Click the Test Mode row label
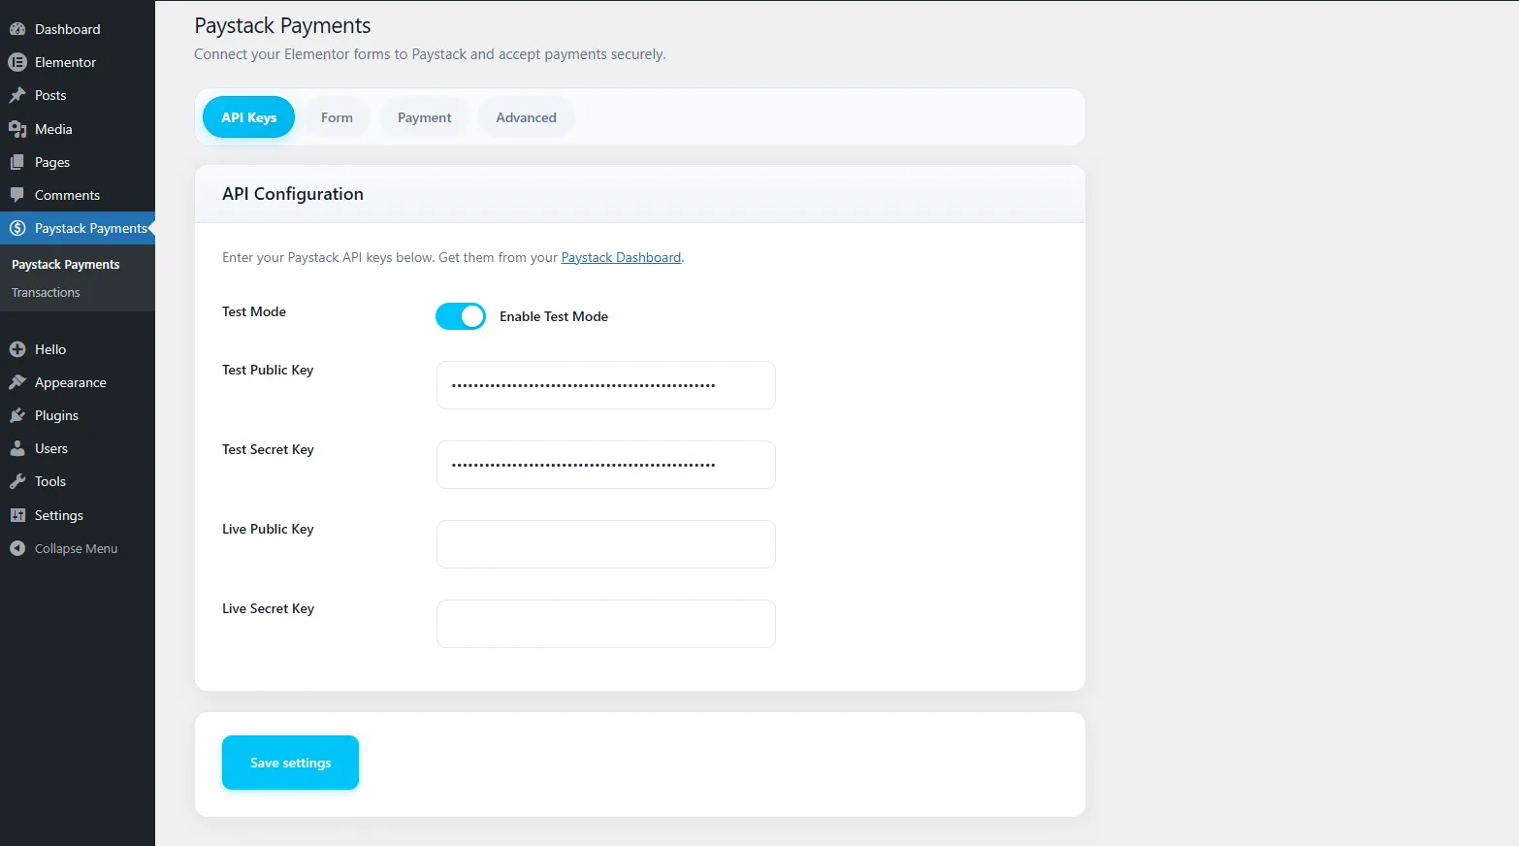Viewport: 1519px width, 846px height. point(254,311)
